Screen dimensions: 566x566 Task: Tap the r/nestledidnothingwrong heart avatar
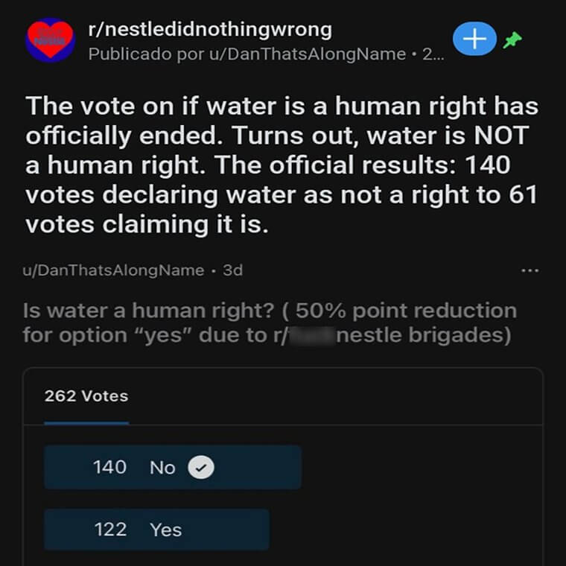coord(51,40)
